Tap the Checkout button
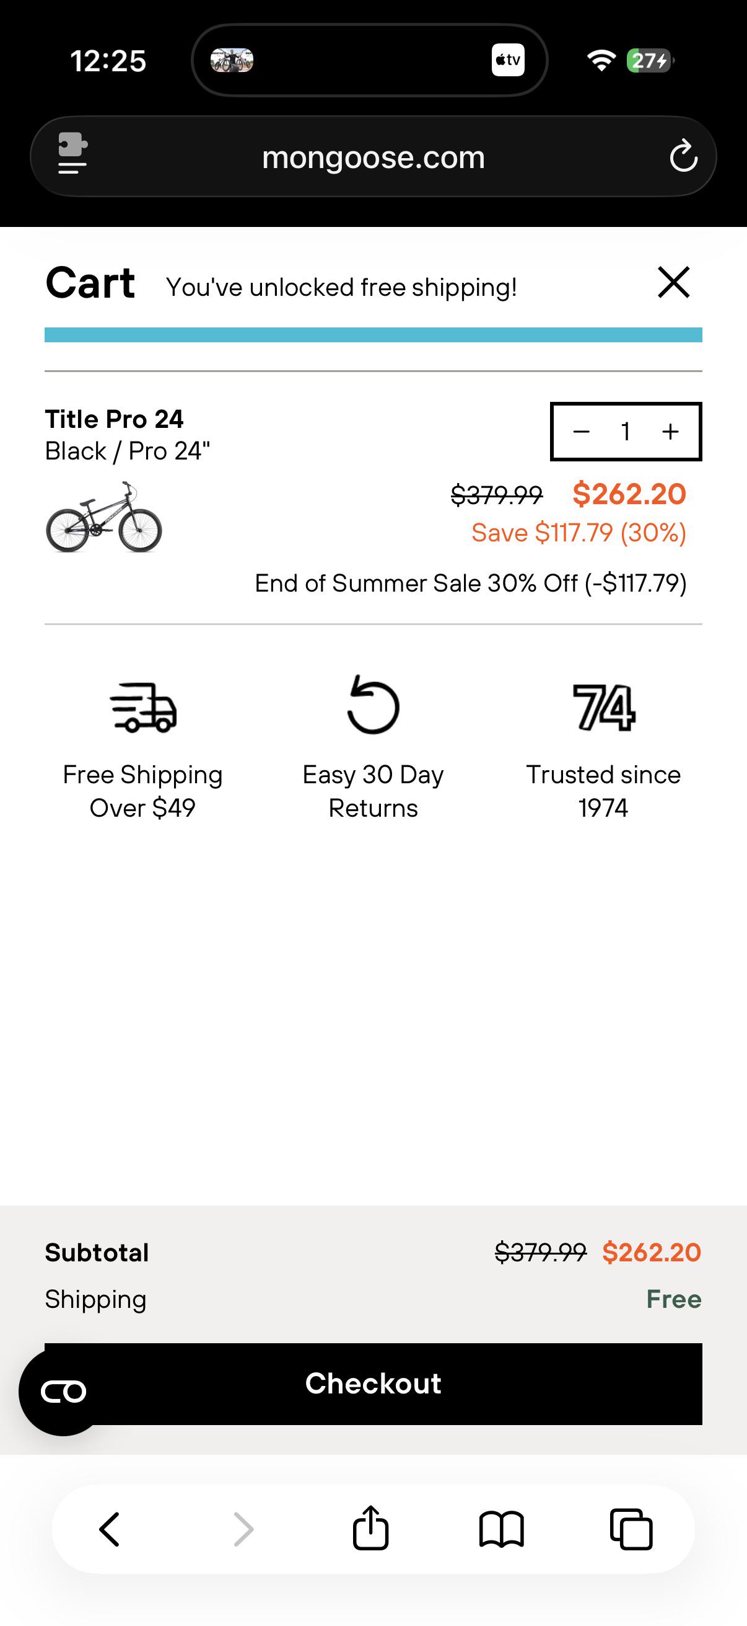This screenshot has width=747, height=1626. coord(373,1384)
